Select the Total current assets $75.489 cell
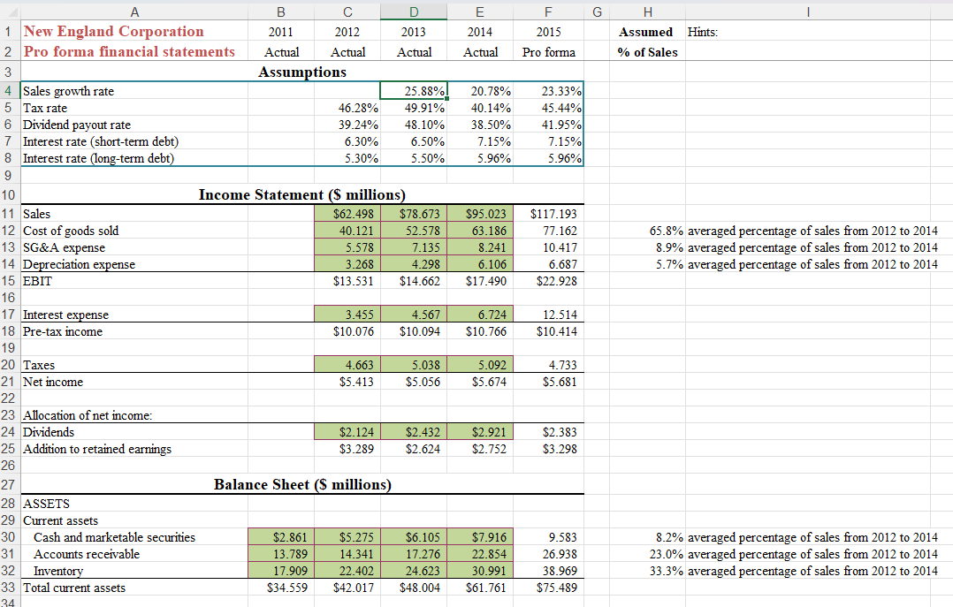Screen dimensions: 953x607 [x=548, y=587]
